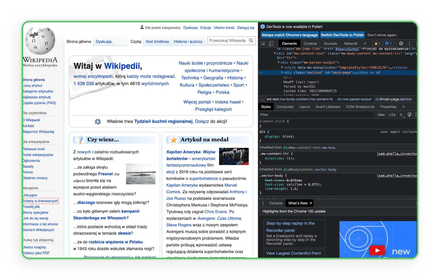Toggle the :hov element state panel
Viewport: 440px width, 280px height.
pos(381,115)
